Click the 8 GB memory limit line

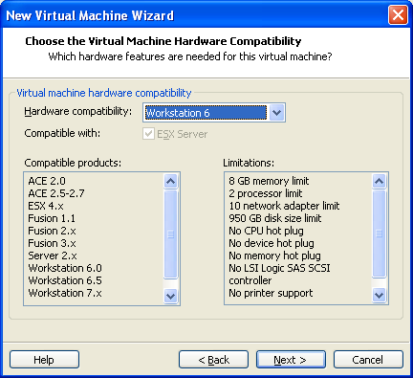269,181
